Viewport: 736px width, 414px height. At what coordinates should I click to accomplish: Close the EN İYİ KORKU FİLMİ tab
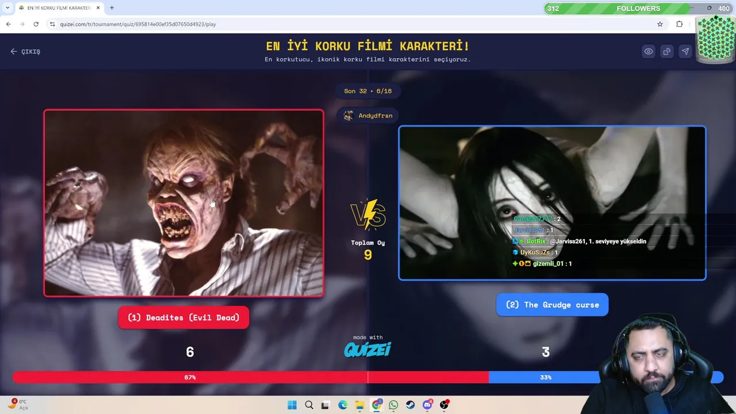pyautogui.click(x=98, y=8)
